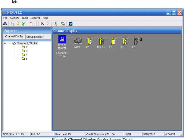Close the NEXUS LX window
The image size is (185, 140).
click(x=179, y=13)
